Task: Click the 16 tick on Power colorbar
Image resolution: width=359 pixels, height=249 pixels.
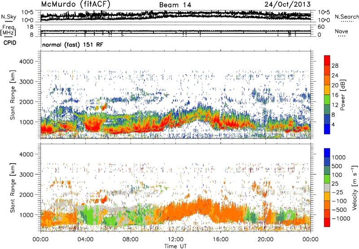Action: [x=334, y=95]
